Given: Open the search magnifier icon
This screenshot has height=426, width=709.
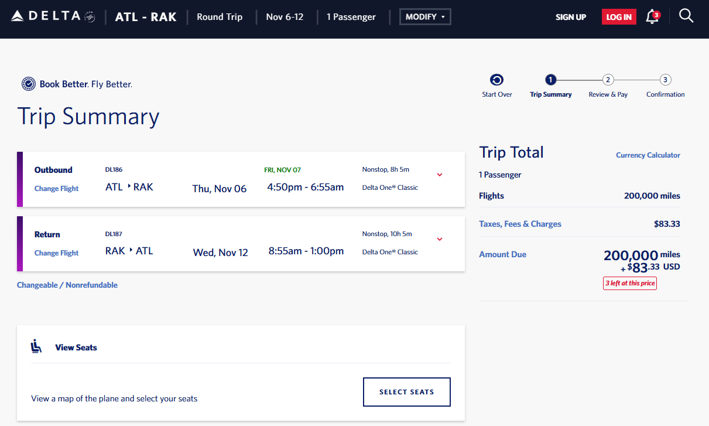Looking at the screenshot, I should pyautogui.click(x=686, y=16).
